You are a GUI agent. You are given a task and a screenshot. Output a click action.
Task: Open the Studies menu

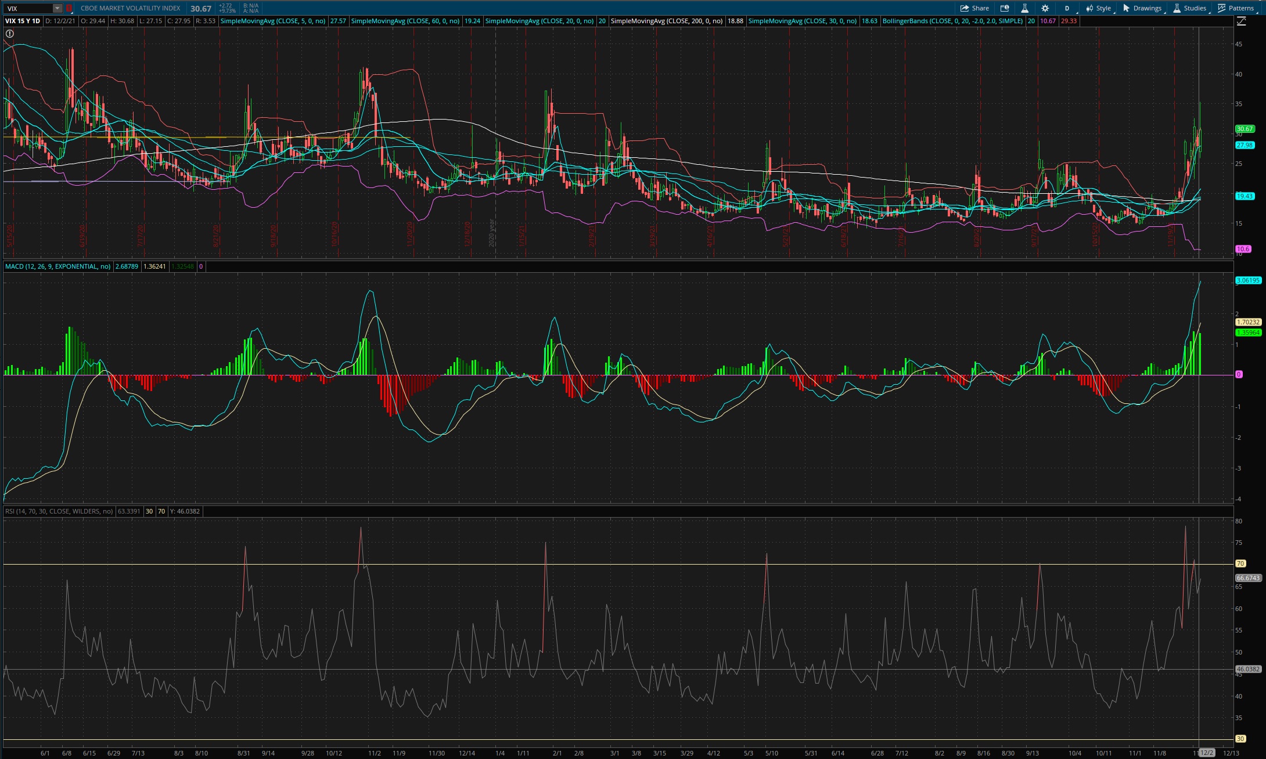[1190, 8]
